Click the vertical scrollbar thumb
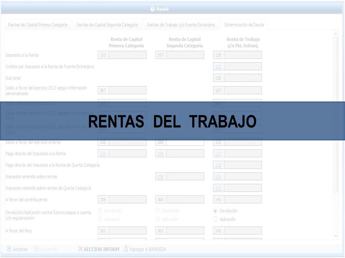345x258 pixels. 336,115
